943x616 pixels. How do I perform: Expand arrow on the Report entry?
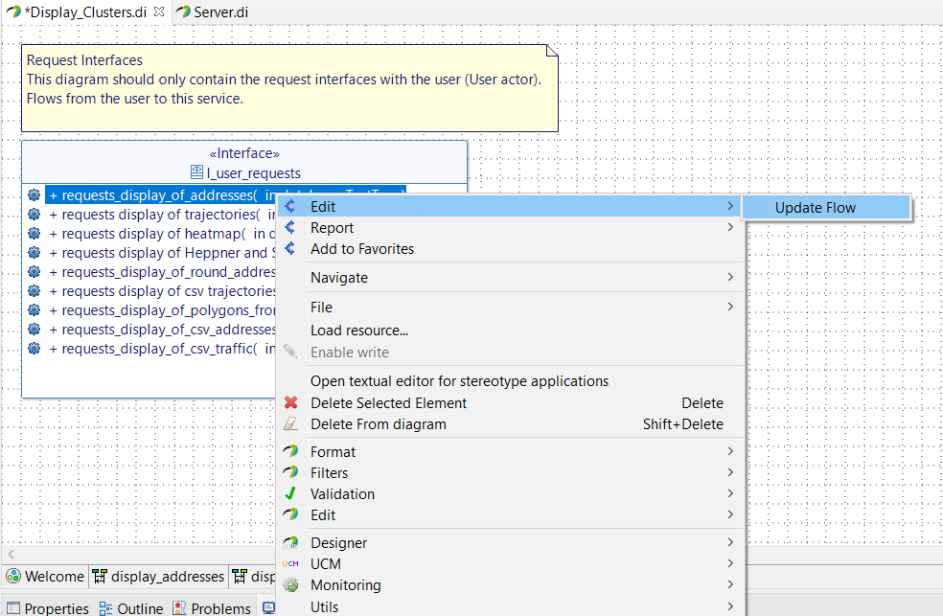click(730, 227)
